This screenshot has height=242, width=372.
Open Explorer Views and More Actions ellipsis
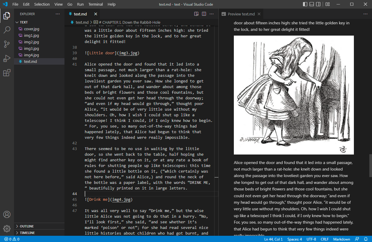pyautogui.click(x=58, y=14)
